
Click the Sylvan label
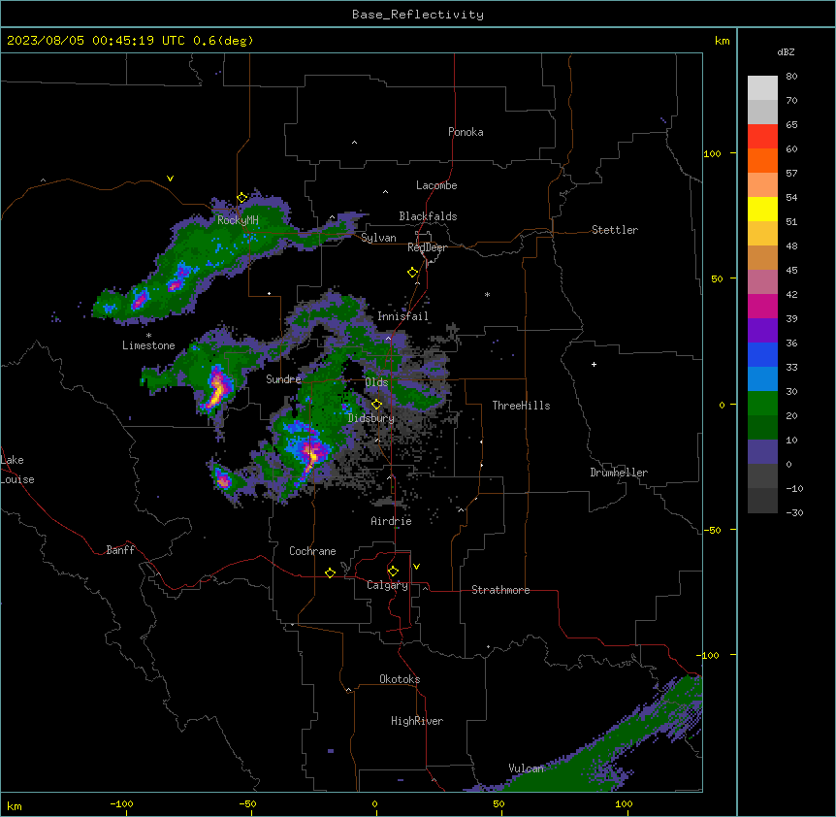[x=378, y=238]
